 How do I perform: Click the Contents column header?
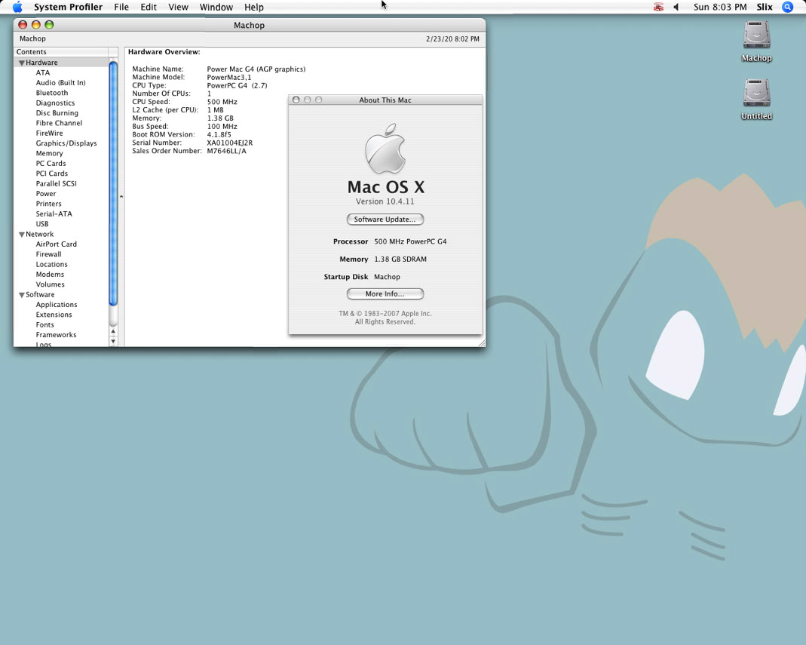[61, 52]
